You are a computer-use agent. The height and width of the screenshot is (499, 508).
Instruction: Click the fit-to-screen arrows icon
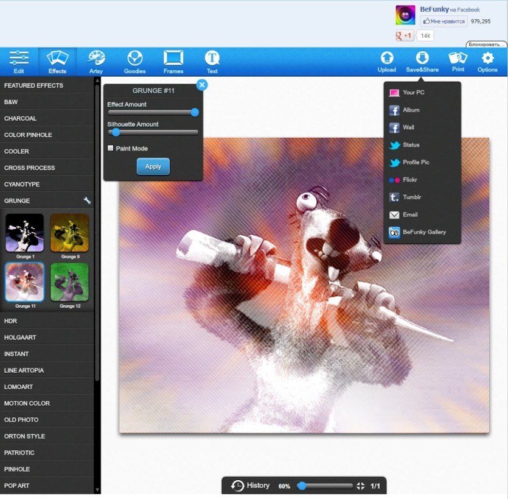360,486
